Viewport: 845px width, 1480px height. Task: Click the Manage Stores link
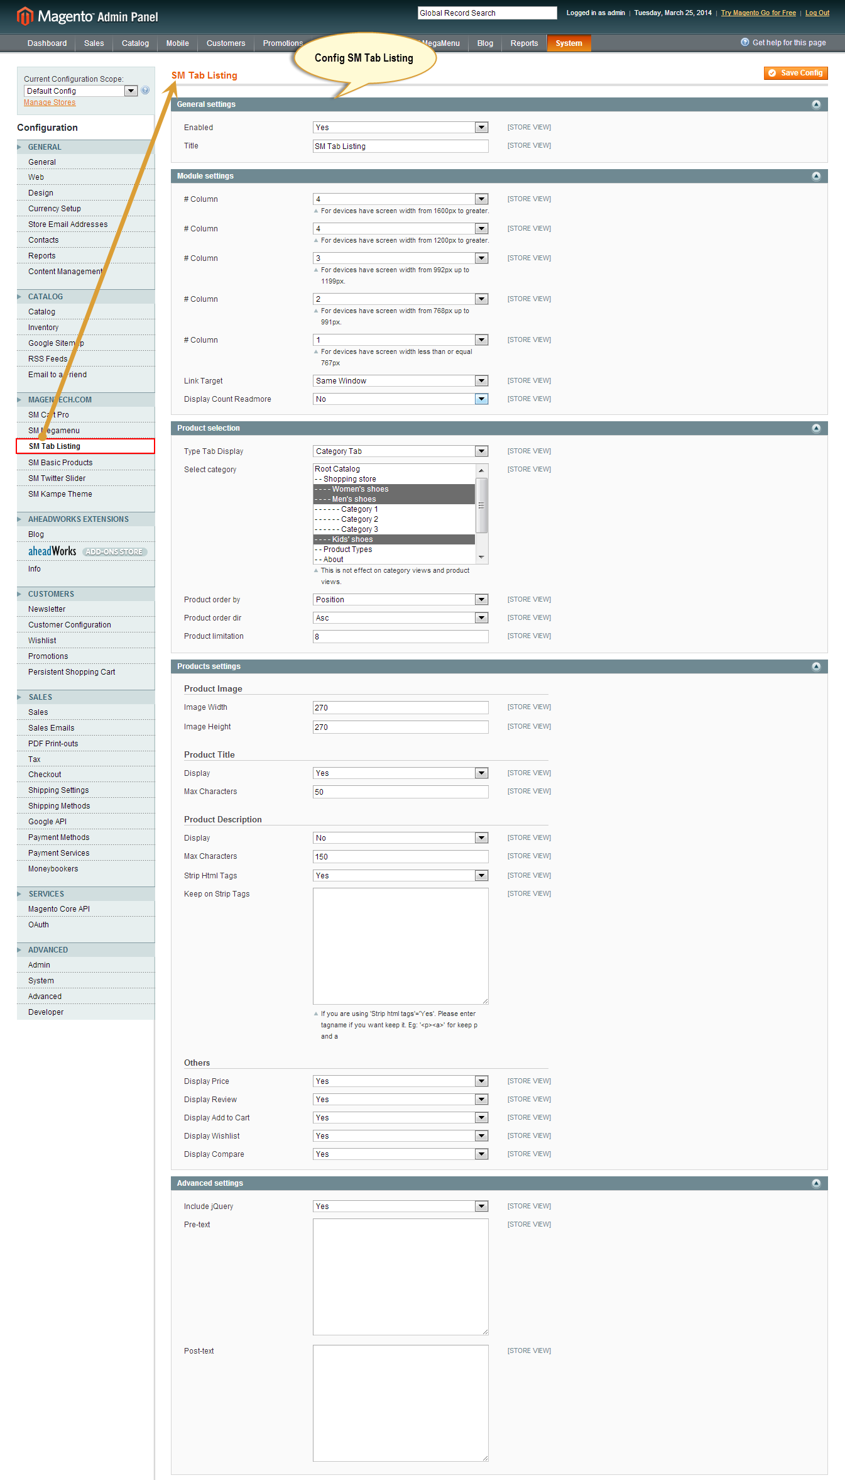(50, 102)
